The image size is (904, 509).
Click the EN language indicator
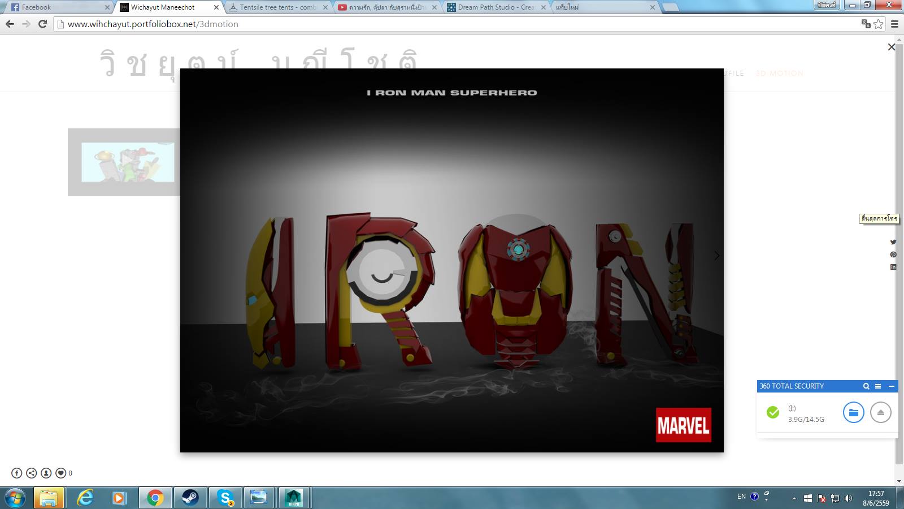tap(741, 497)
